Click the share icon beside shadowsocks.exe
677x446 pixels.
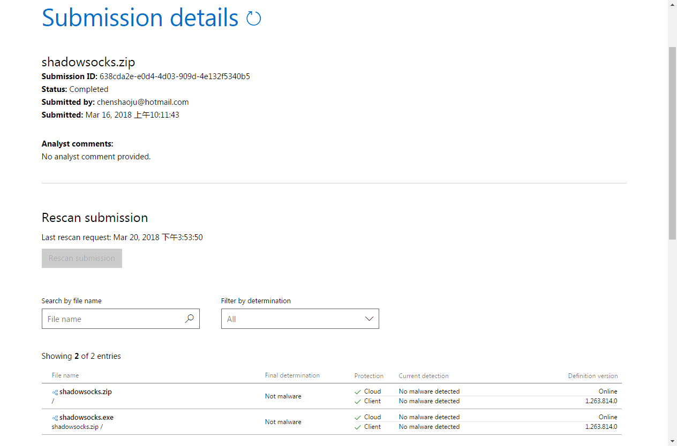coord(55,418)
